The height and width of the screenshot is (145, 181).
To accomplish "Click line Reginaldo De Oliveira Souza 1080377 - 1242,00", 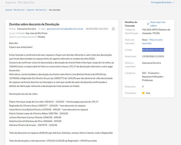I will click(47, 106).
